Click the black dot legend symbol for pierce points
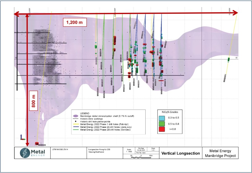 click(x=76, y=121)
